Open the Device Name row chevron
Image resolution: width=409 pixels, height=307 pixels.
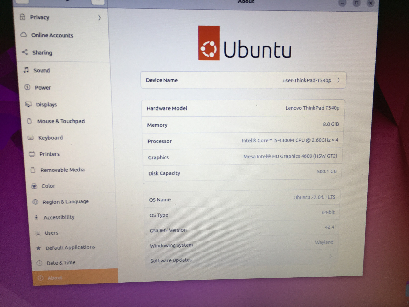click(338, 80)
